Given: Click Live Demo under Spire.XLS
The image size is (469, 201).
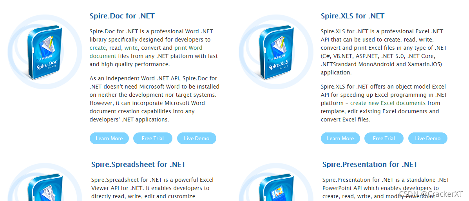Looking at the screenshot, I should [428, 138].
